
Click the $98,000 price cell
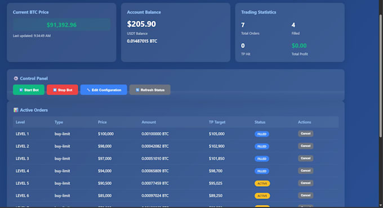105,146
